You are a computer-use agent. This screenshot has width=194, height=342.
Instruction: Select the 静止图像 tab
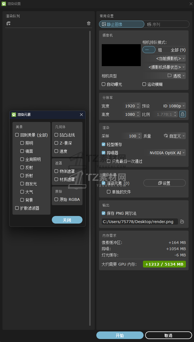click(122, 24)
